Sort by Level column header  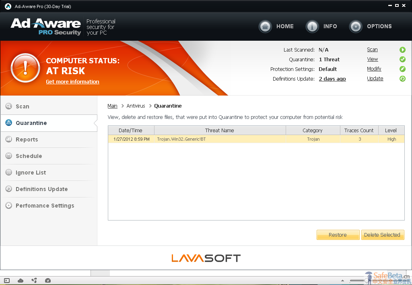391,130
